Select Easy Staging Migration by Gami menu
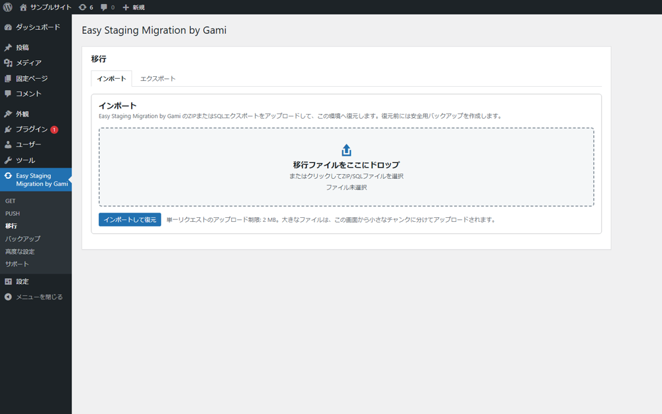 [36, 180]
